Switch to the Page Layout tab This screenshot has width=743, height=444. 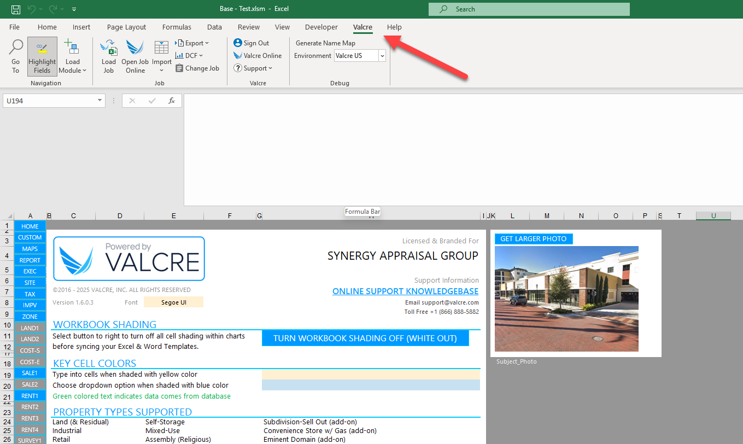point(126,27)
